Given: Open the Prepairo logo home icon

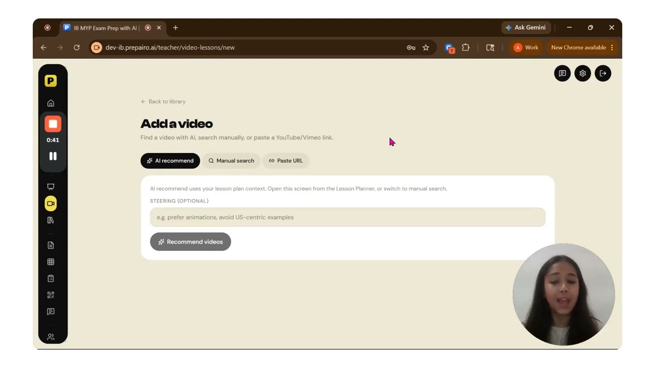Looking at the screenshot, I should tap(51, 81).
